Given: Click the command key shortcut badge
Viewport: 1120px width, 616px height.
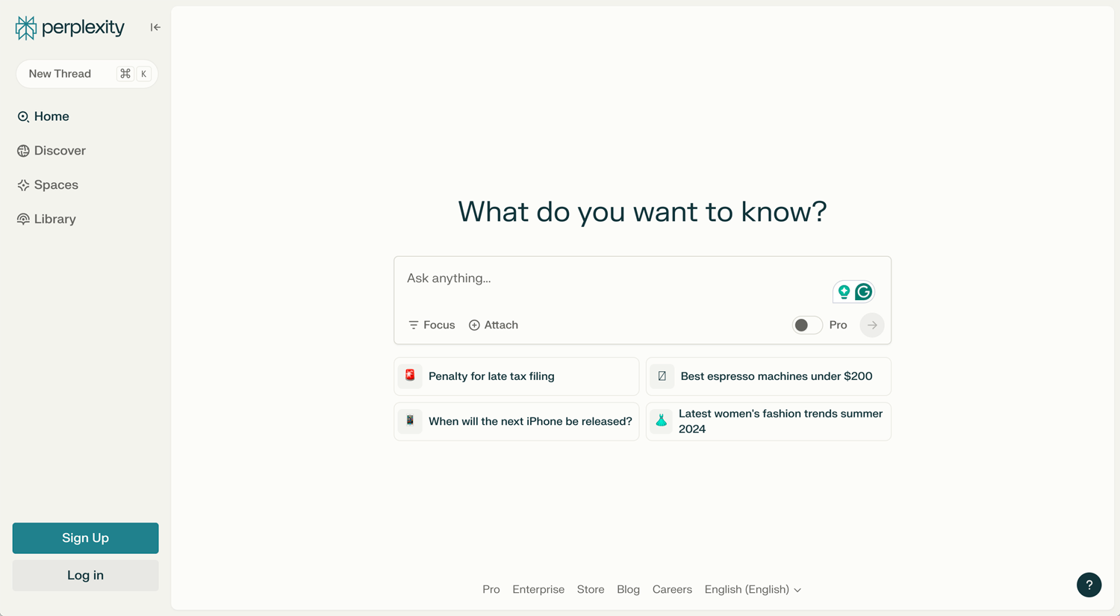Looking at the screenshot, I should point(125,74).
